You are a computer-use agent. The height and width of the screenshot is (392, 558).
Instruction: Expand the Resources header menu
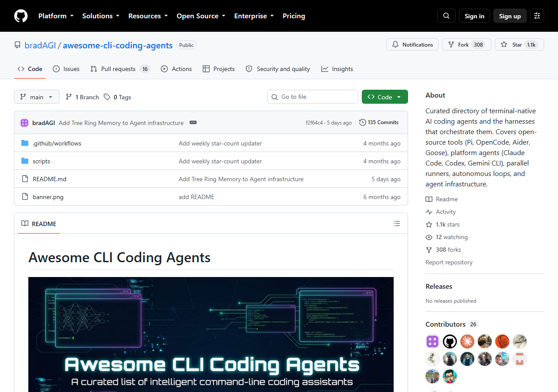148,16
